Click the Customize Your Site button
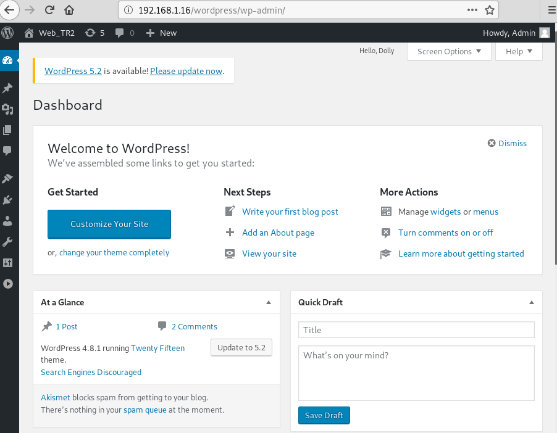Image resolution: width=557 pixels, height=433 pixels. pos(109,225)
